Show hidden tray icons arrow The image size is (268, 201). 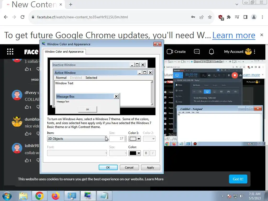222,196
